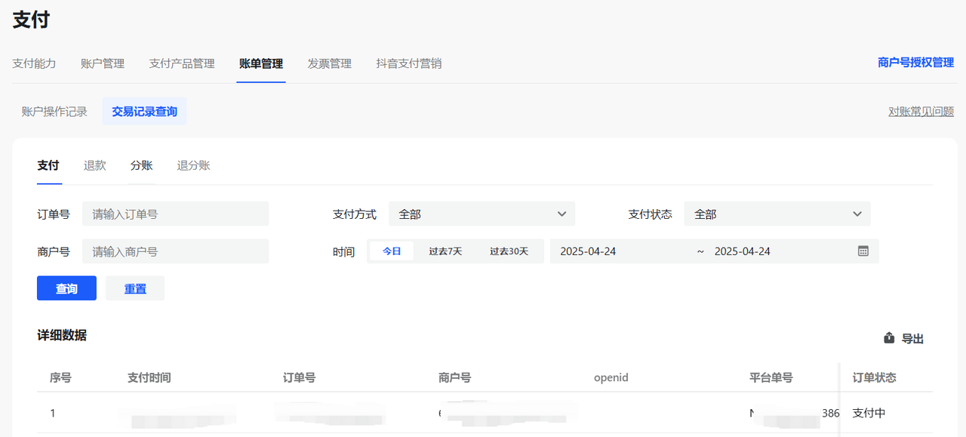Screen dimensions: 966x437
Task: Click the calendar icon in date range
Action: (x=863, y=251)
